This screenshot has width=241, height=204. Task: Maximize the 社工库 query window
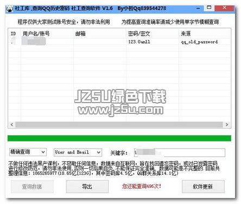point(209,8)
